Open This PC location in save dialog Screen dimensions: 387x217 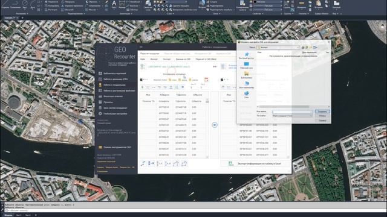(246, 85)
